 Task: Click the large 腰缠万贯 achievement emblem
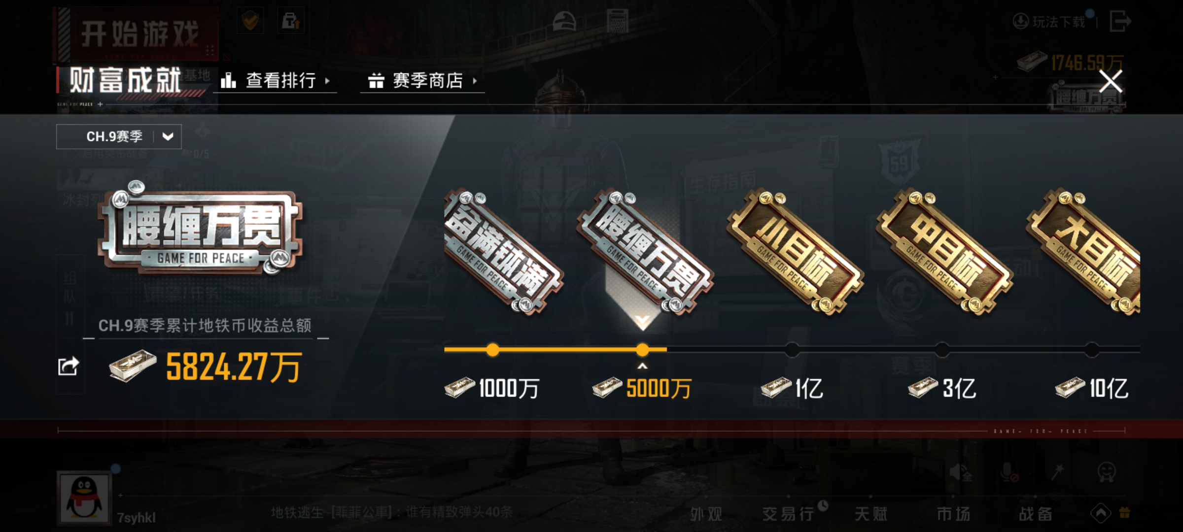[200, 228]
